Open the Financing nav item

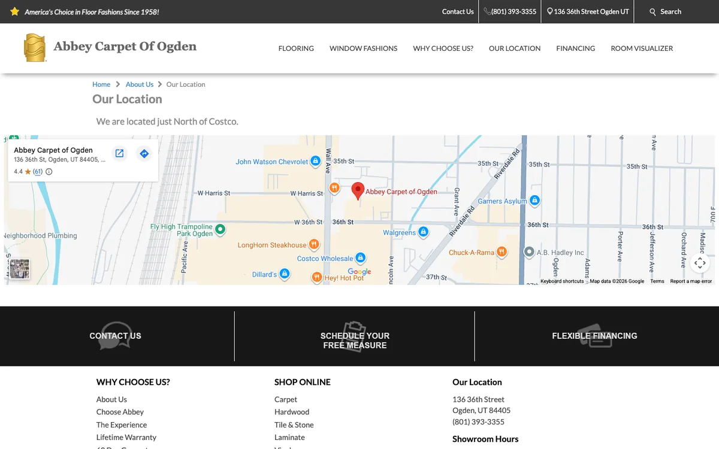pos(575,48)
